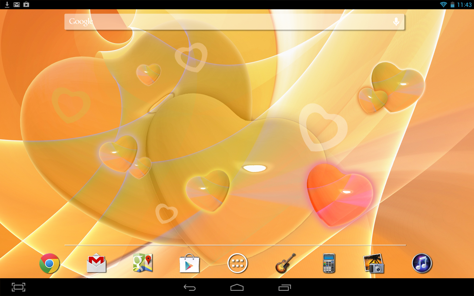474x296 pixels.
Task: Open the Chrome browser app
Action: coord(50,263)
